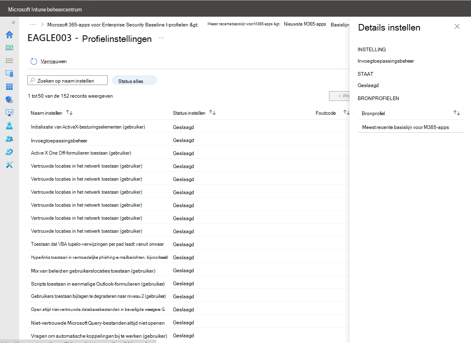
Task: Click Geslaagd status of Invoegtoepassingsbeheer row
Action: point(183,140)
